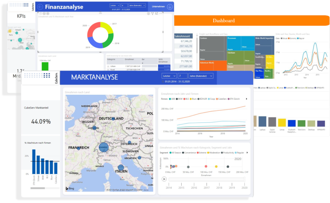Click the Unternehmen down-arrow circle icon

(x=170, y=7)
